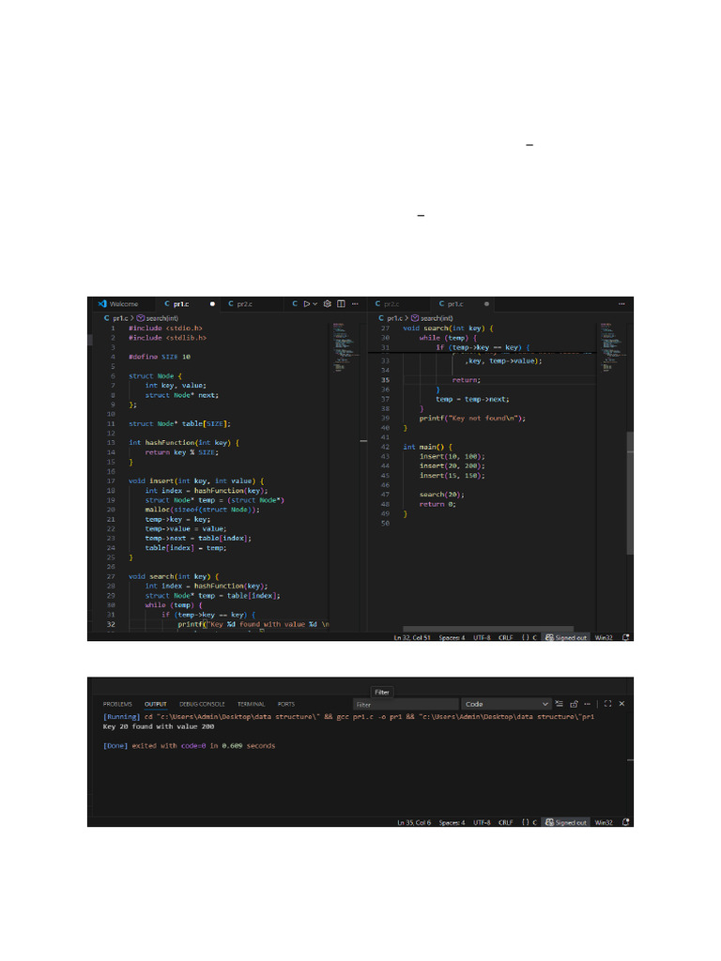Click the right editor vertical scrollbar
The width and height of the screenshot is (721, 961).
(630, 494)
